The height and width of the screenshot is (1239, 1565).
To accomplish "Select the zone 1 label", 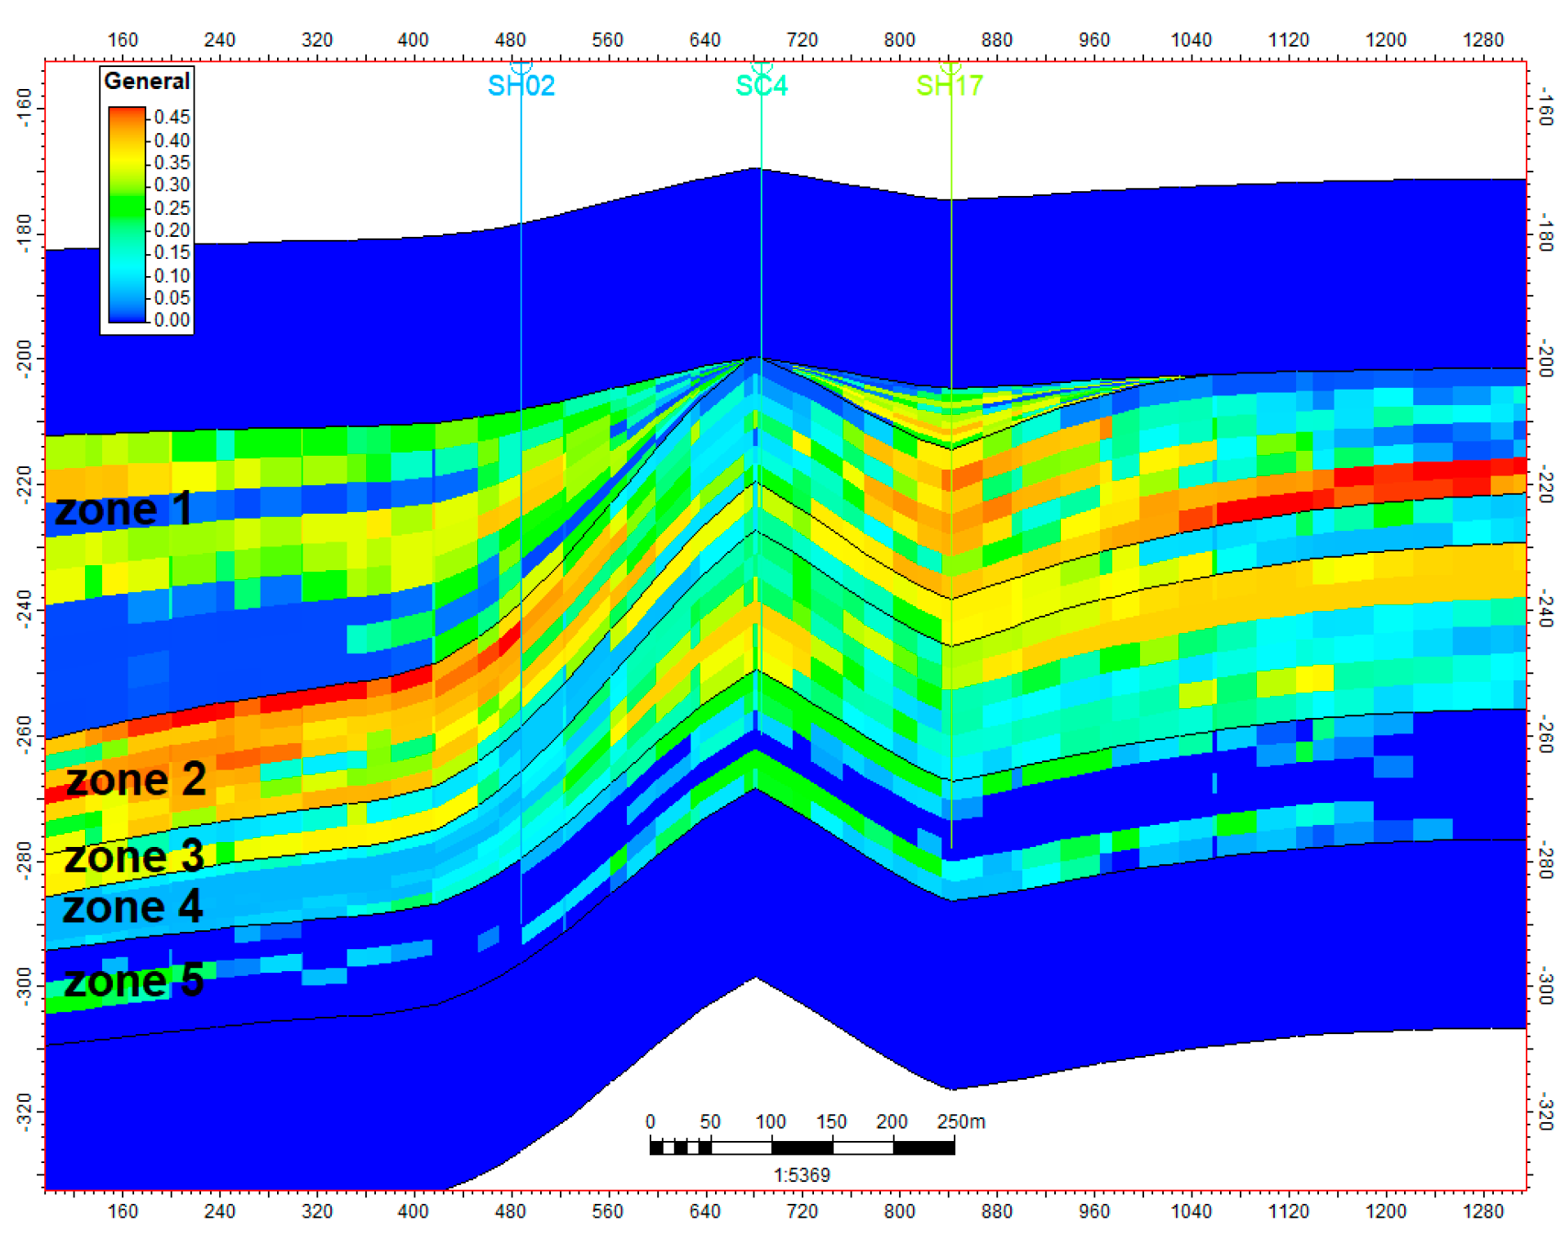I will [x=123, y=509].
